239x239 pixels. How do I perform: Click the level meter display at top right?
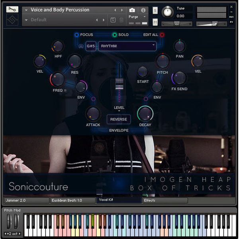[212, 12]
